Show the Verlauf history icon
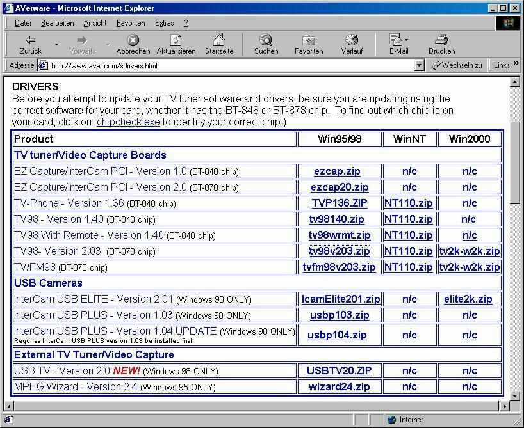Viewport: 524px width, 428px height. (351, 40)
